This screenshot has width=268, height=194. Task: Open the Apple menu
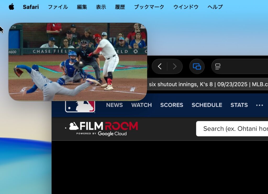11,7
